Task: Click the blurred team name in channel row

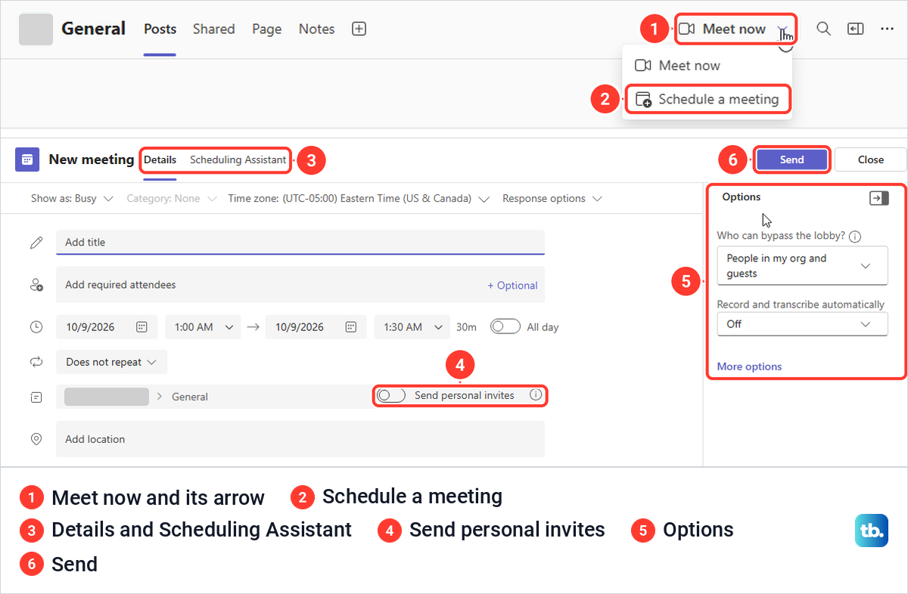Action: [x=106, y=397]
